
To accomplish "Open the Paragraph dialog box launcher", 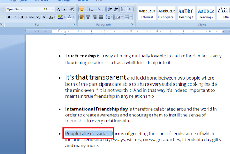I will click(132, 25).
